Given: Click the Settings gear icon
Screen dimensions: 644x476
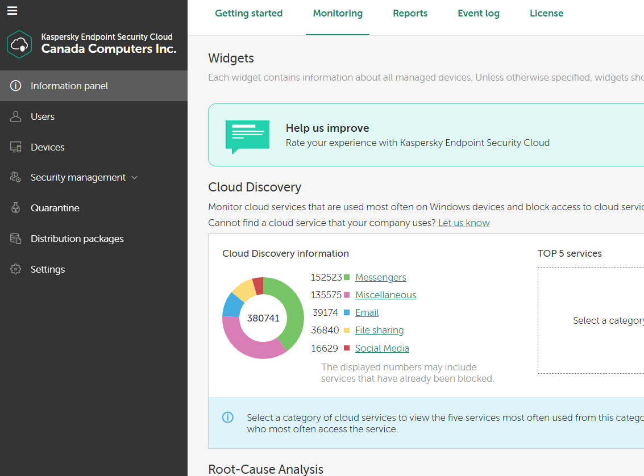Looking at the screenshot, I should 16,269.
